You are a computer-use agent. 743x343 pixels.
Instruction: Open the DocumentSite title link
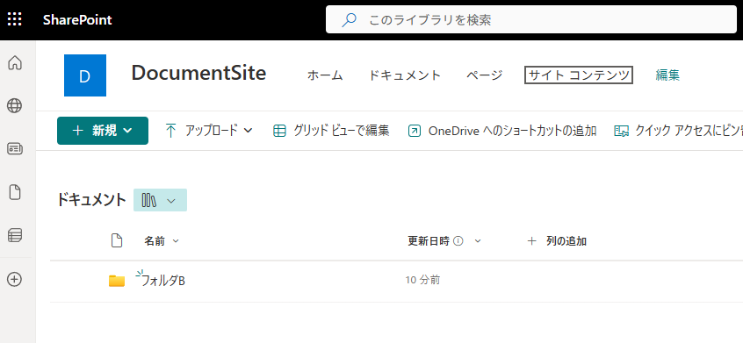[x=198, y=74]
